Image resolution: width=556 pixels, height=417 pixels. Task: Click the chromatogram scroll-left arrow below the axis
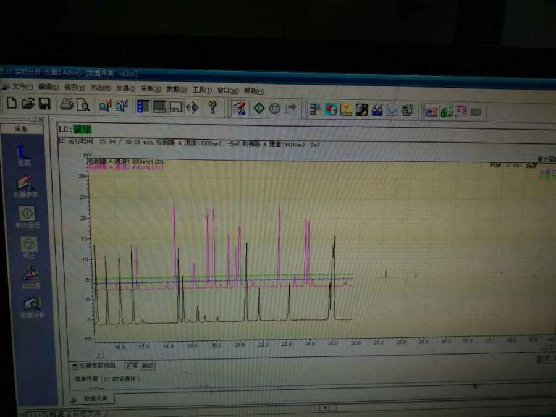coord(99,354)
